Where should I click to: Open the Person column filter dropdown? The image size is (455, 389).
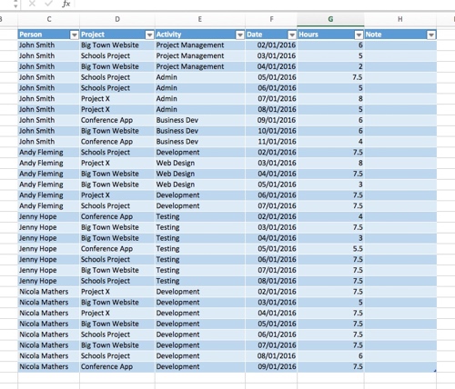pyautogui.click(x=75, y=35)
